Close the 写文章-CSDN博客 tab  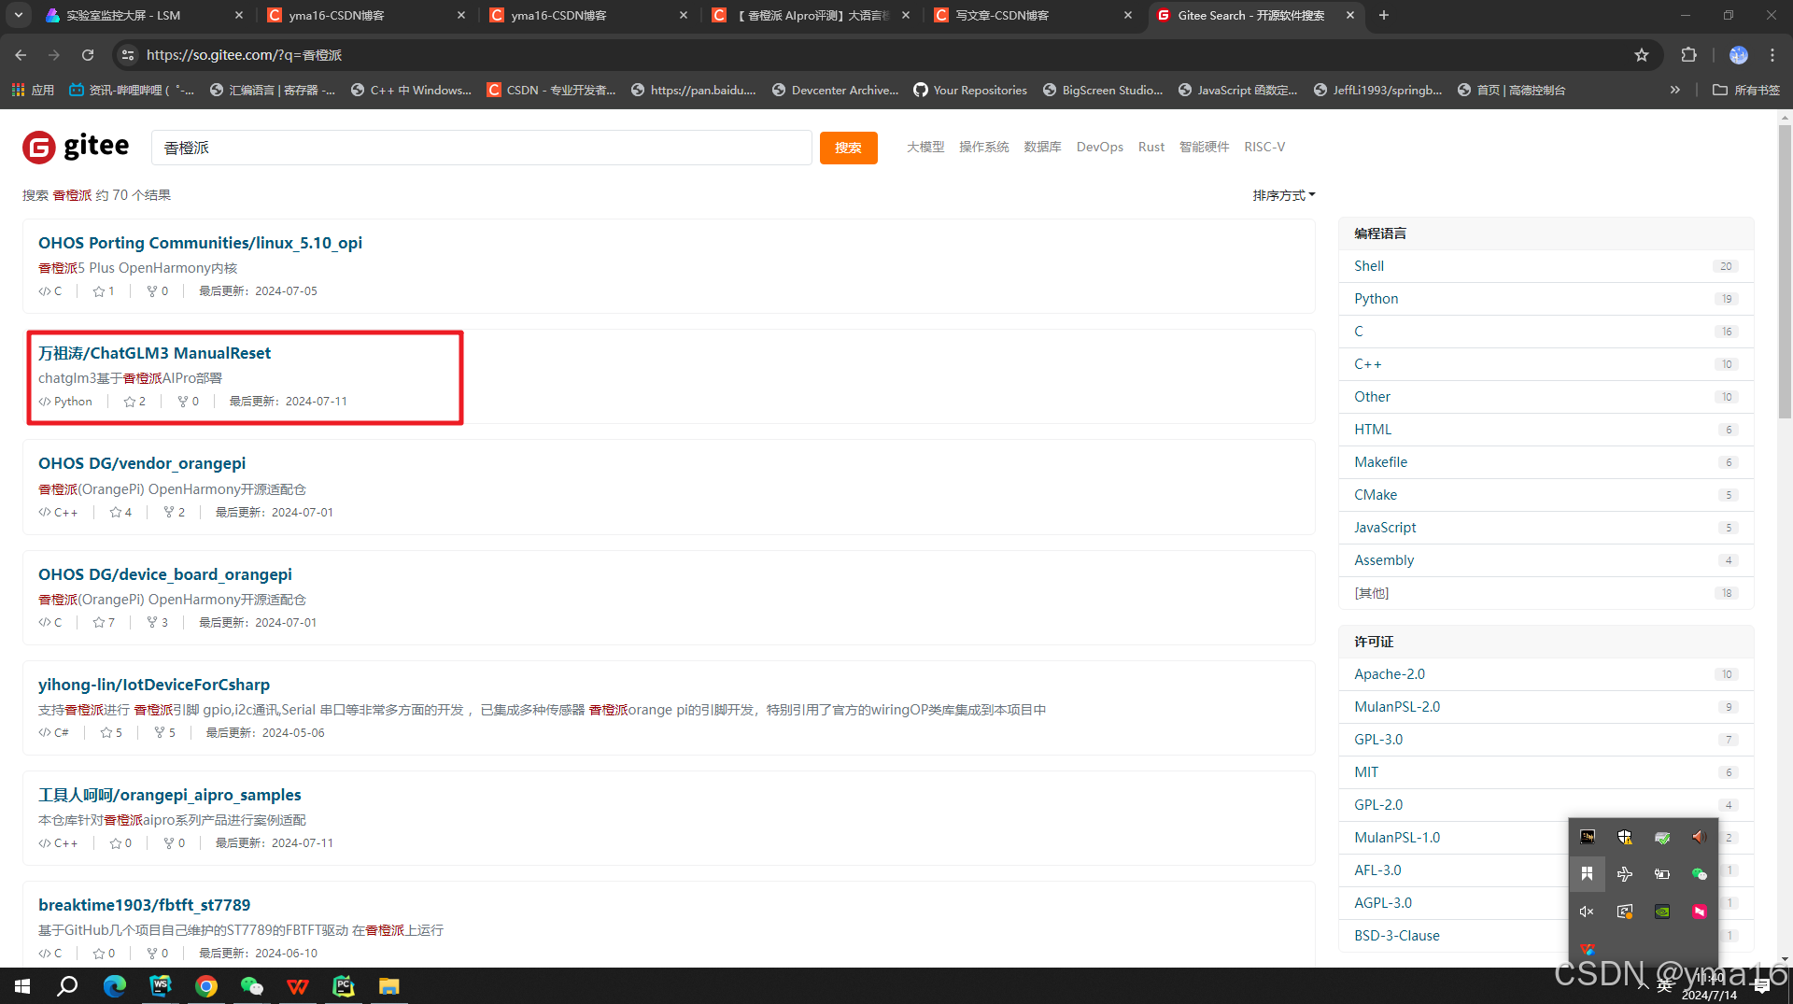pyautogui.click(x=1127, y=15)
